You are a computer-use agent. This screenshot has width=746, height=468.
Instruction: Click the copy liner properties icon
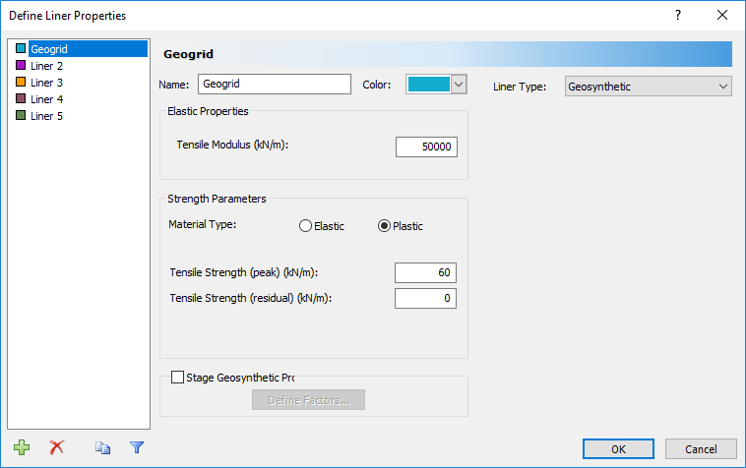[103, 447]
